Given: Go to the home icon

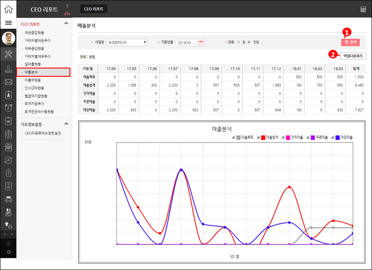Looking at the screenshot, I should [8, 9].
